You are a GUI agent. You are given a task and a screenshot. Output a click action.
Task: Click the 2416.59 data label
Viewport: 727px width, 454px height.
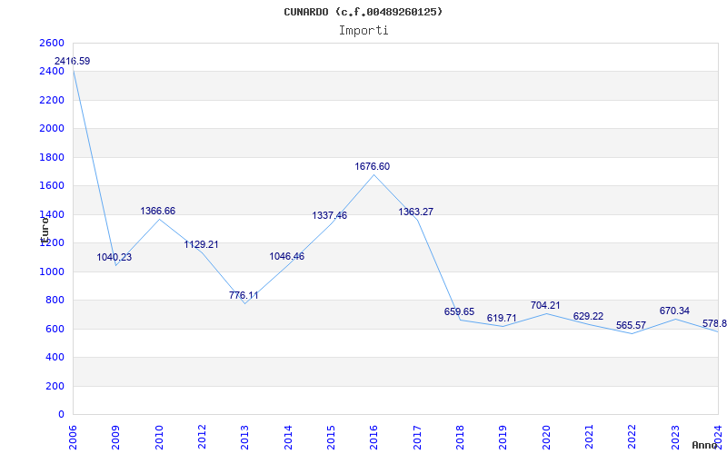pyautogui.click(x=73, y=61)
